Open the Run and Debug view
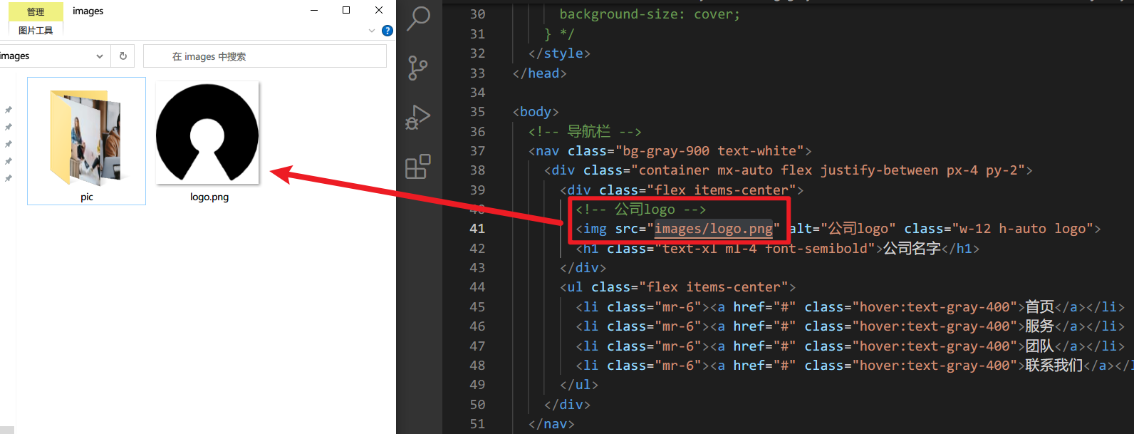The height and width of the screenshot is (434, 1134). (418, 118)
